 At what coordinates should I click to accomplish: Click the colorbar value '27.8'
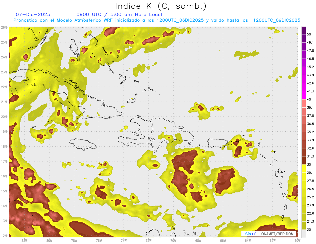(x=311, y=181)
